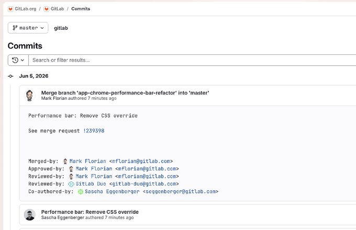Image resolution: width=356 pixels, height=230 pixels.
Task: Click gitlab-duo@gitlab.com email address
Action: 144,184
